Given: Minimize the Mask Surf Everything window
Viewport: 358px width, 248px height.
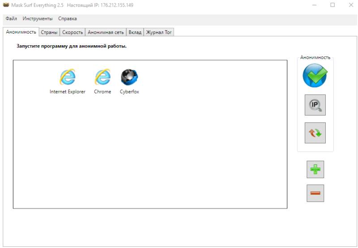Looking at the screenshot, I should tap(315, 5).
